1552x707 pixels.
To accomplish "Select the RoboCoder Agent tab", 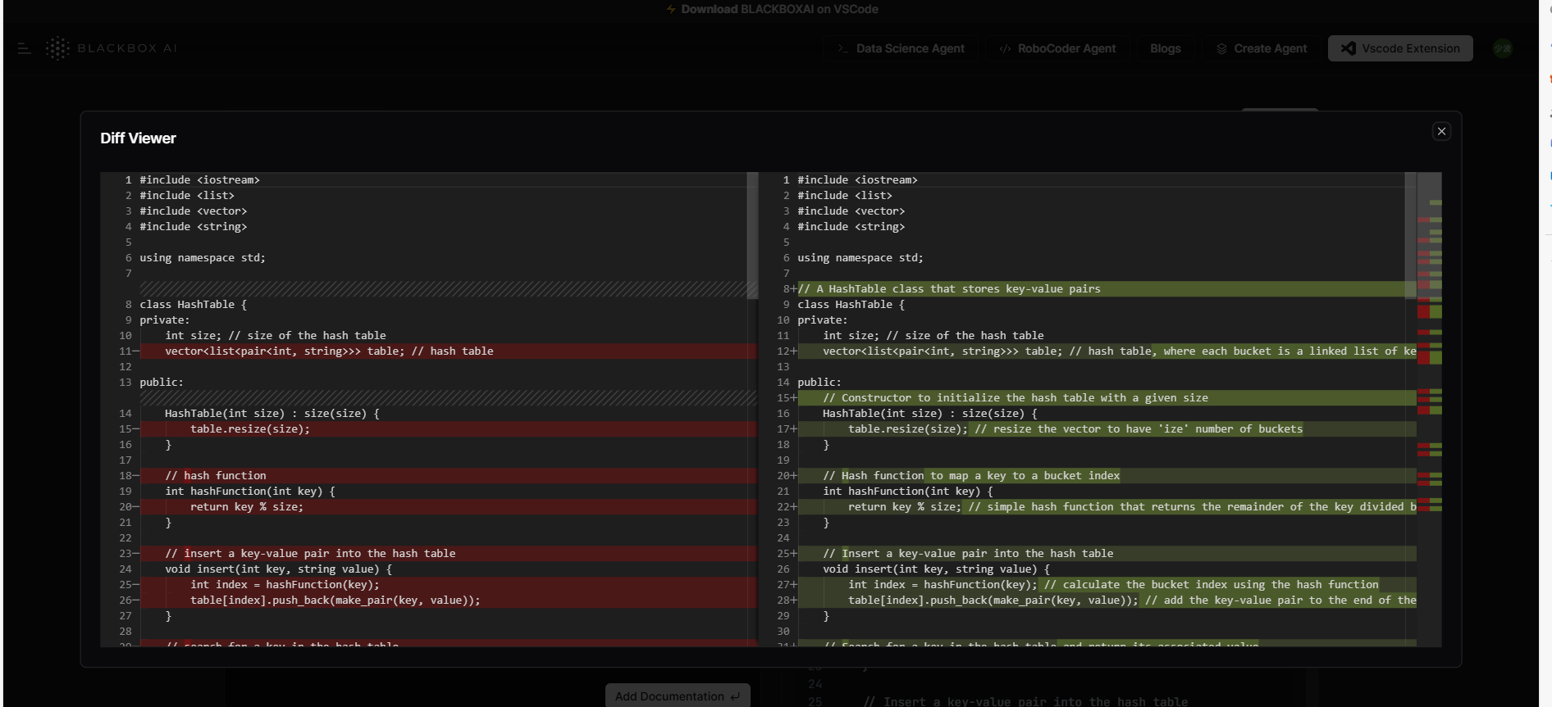I will tap(1057, 48).
